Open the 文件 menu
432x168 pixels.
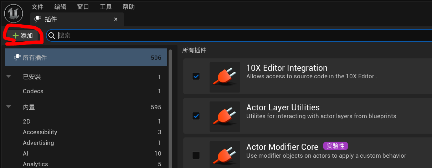[37, 7]
